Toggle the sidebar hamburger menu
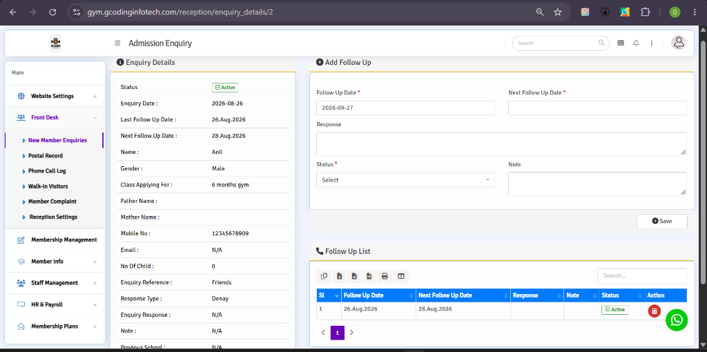Viewport: 707px width, 352px height. (x=117, y=43)
